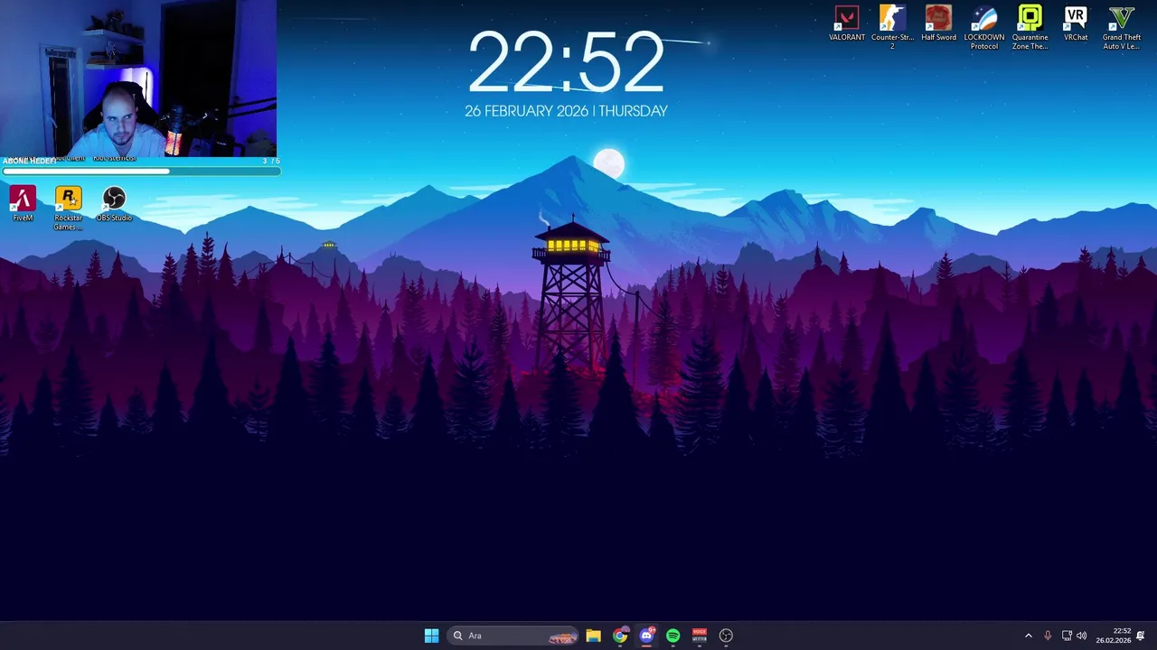Select the VRChat desktop shortcut

1076,24
